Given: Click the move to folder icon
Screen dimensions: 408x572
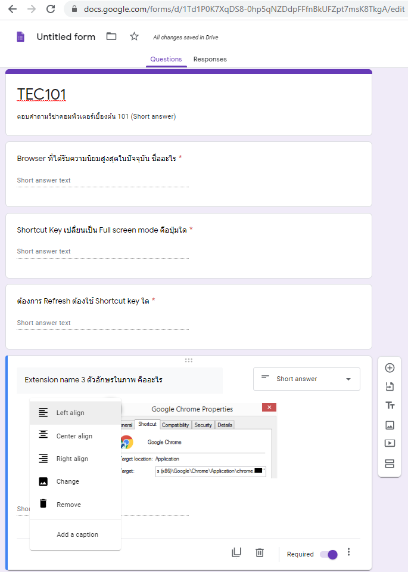Looking at the screenshot, I should click(x=111, y=37).
